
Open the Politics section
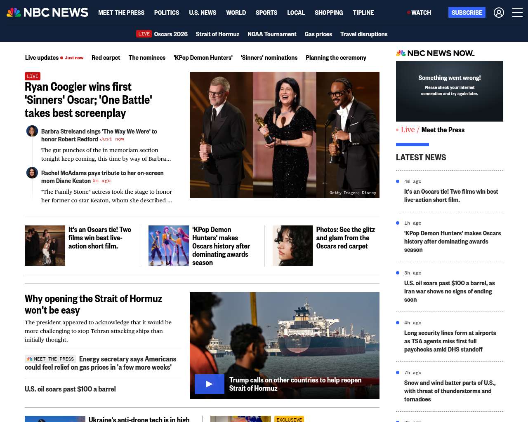point(167,13)
